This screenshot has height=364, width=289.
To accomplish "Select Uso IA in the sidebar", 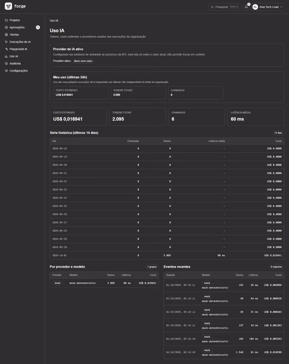I will click(x=14, y=56).
